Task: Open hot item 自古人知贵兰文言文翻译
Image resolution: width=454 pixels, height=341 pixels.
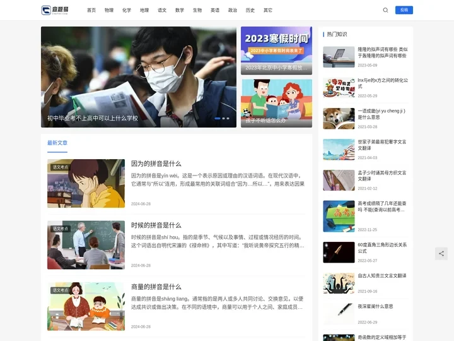Action: [382, 276]
